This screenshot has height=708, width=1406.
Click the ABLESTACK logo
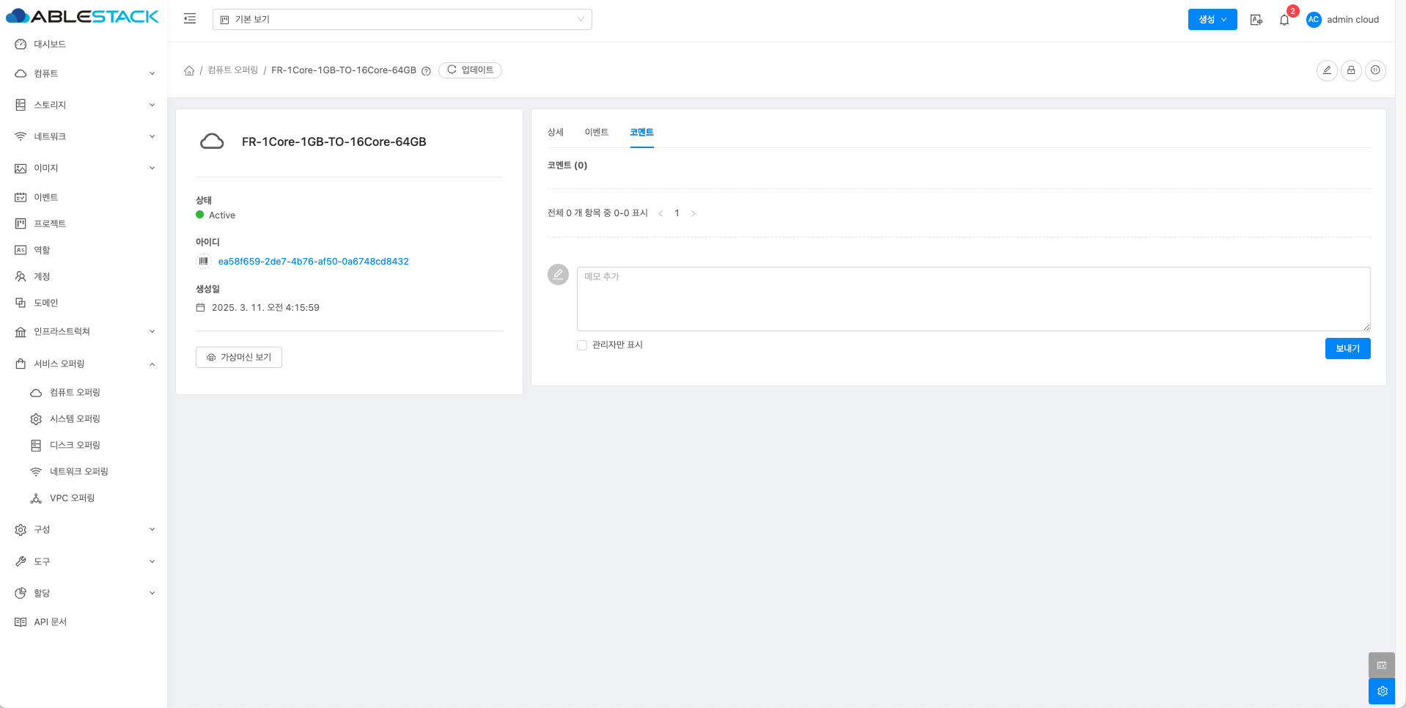coord(83,16)
